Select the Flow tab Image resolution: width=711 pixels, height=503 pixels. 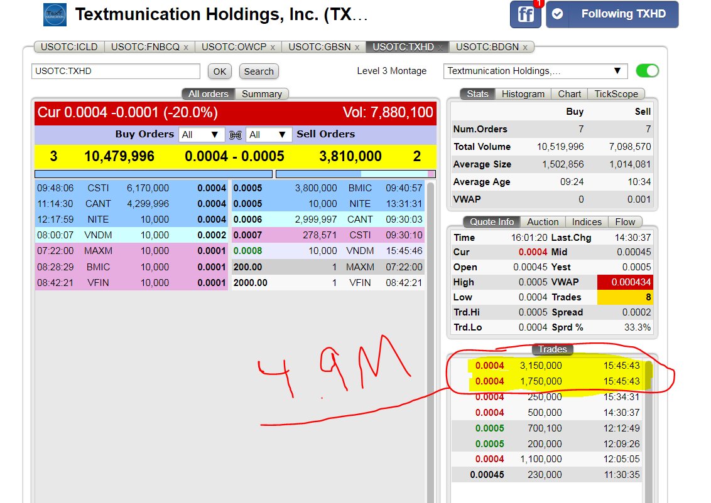point(625,222)
